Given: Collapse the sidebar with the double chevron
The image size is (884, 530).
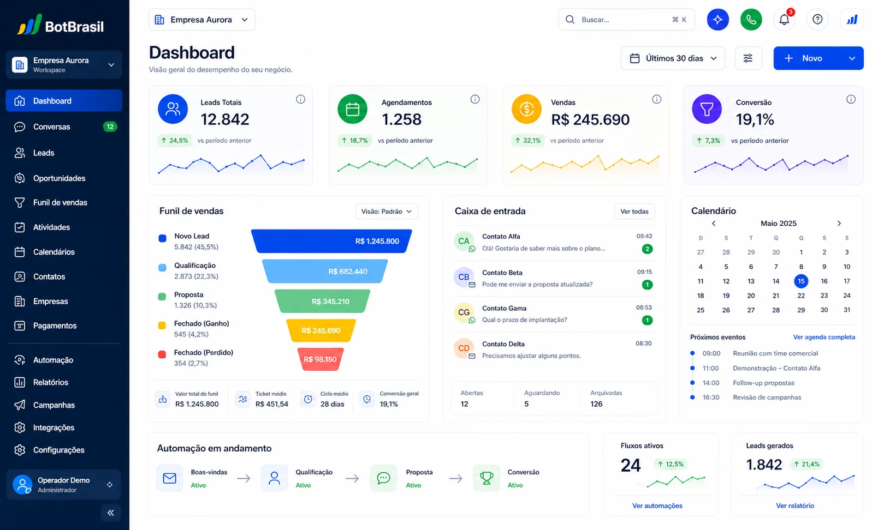Looking at the screenshot, I should (111, 513).
